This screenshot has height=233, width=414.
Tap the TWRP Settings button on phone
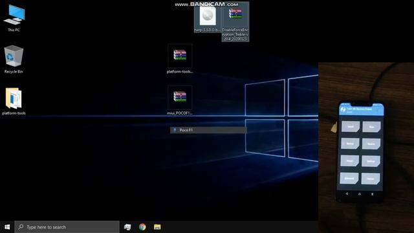[x=371, y=161]
